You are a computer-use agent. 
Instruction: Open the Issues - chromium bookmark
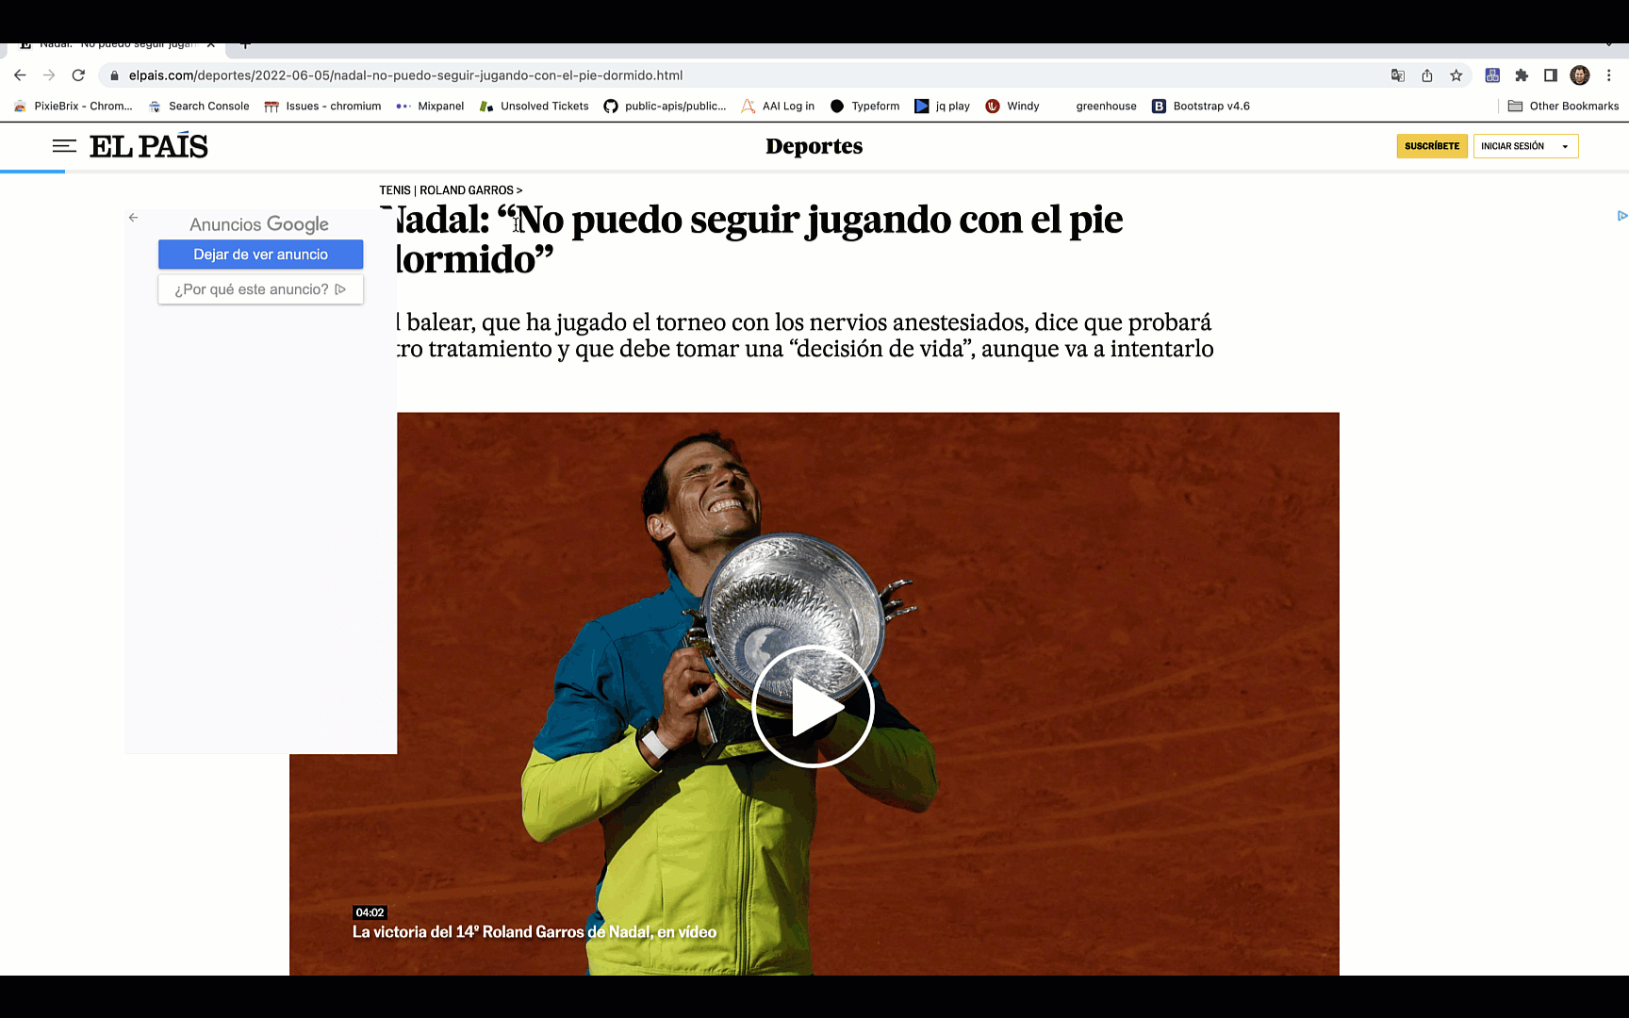(x=323, y=107)
